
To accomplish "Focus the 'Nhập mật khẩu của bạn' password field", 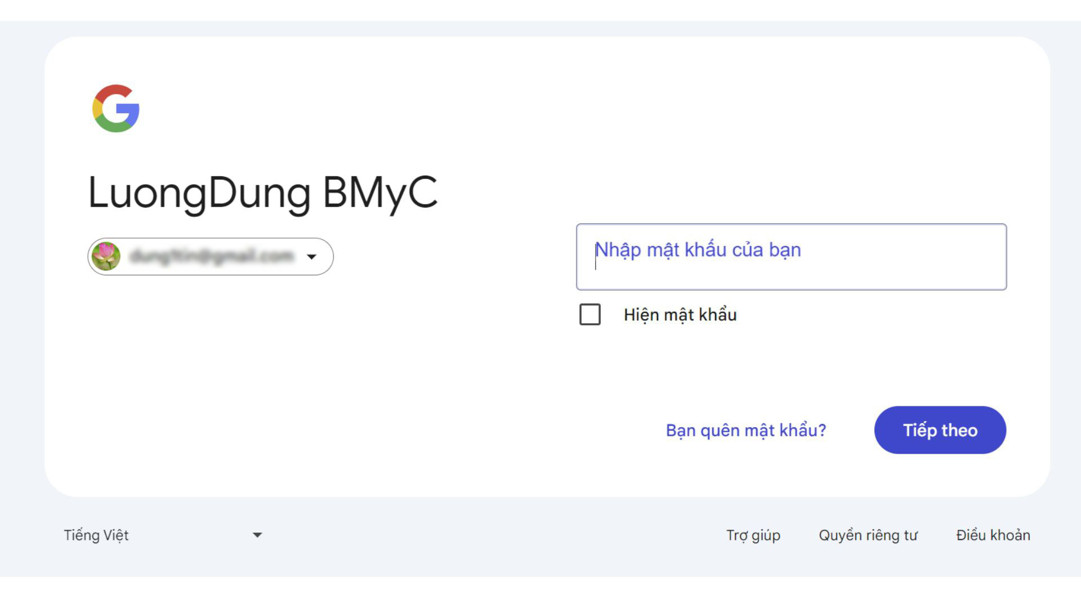I will point(791,257).
